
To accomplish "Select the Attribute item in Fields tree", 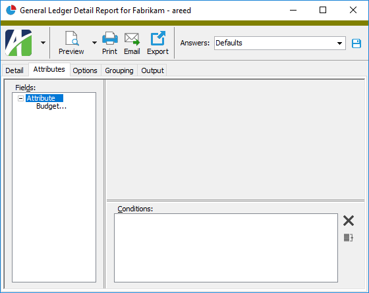I will [x=45, y=98].
